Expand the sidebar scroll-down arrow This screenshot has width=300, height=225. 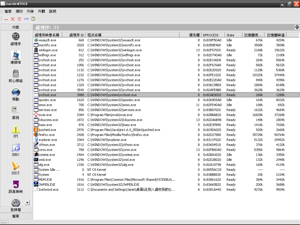tap(27, 203)
